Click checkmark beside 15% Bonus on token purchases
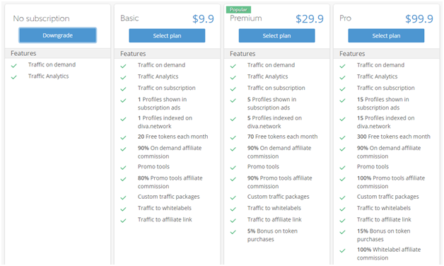Screen dimensions: 444x266 tap(342, 232)
